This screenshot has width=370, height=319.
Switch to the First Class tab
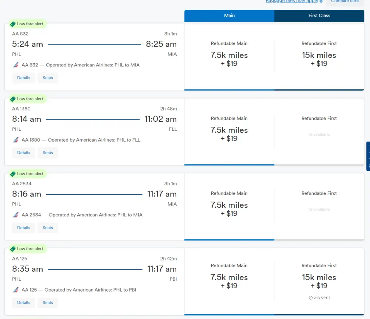pyautogui.click(x=319, y=16)
